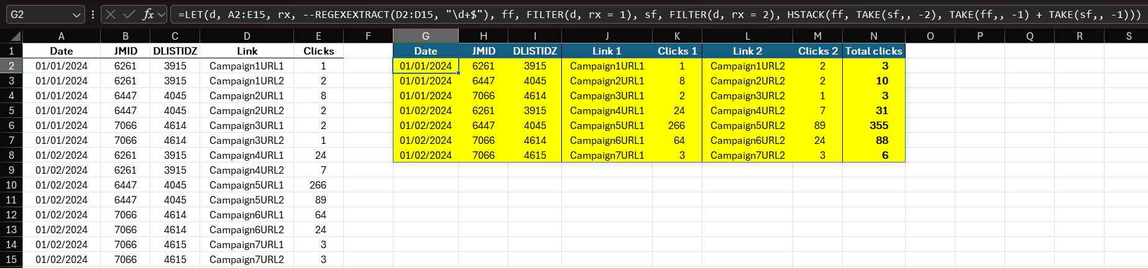Select cell I8 containing 4615
1148x268 pixels.
coord(535,155)
